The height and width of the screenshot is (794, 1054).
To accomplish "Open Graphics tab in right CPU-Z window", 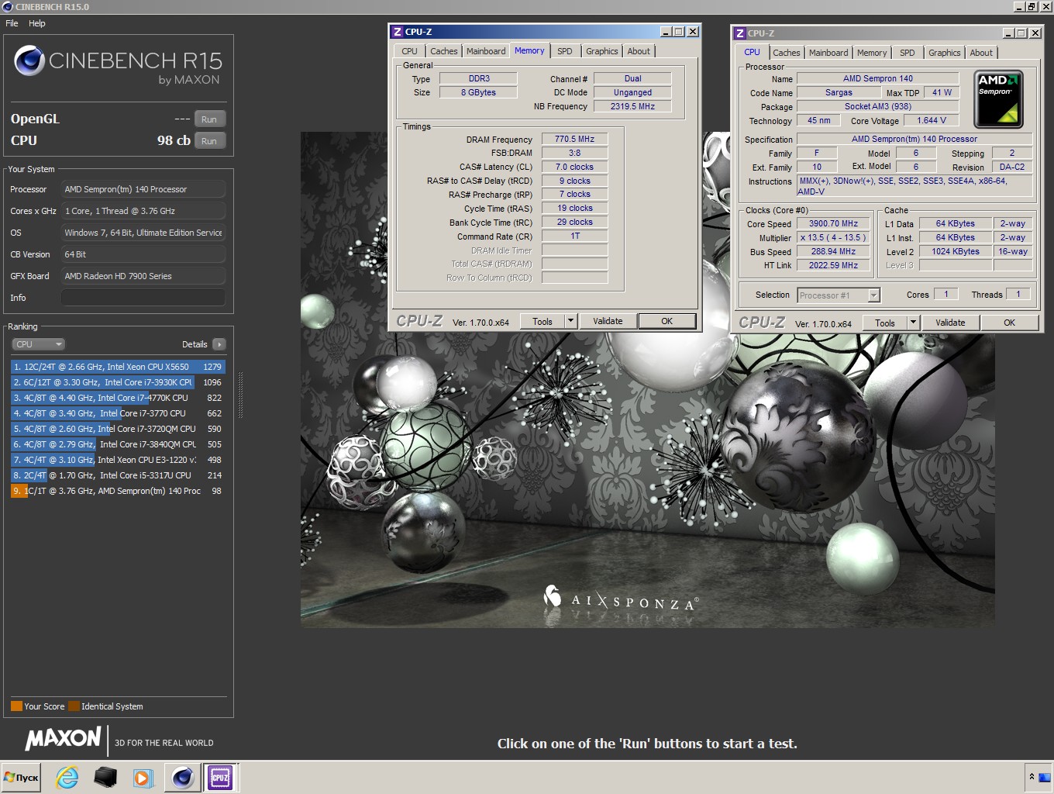I will click(945, 53).
